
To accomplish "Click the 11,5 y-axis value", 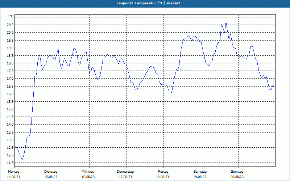I will pos(10,163).
